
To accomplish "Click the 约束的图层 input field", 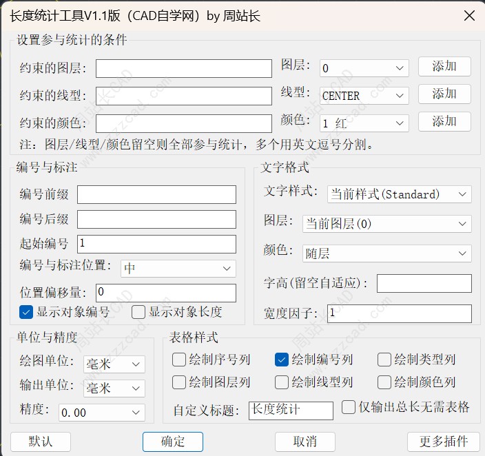I will 183,68.
